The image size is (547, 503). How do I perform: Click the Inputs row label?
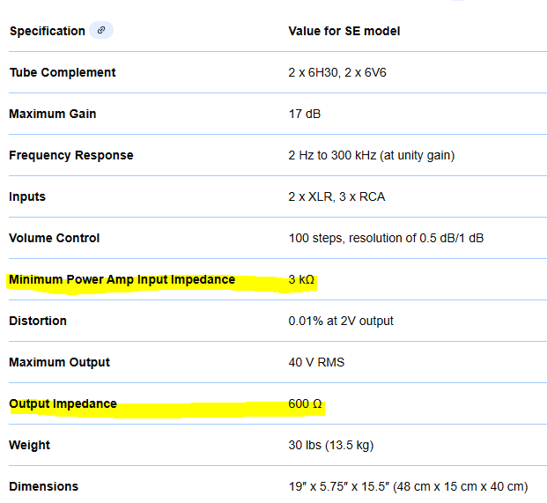tap(27, 196)
